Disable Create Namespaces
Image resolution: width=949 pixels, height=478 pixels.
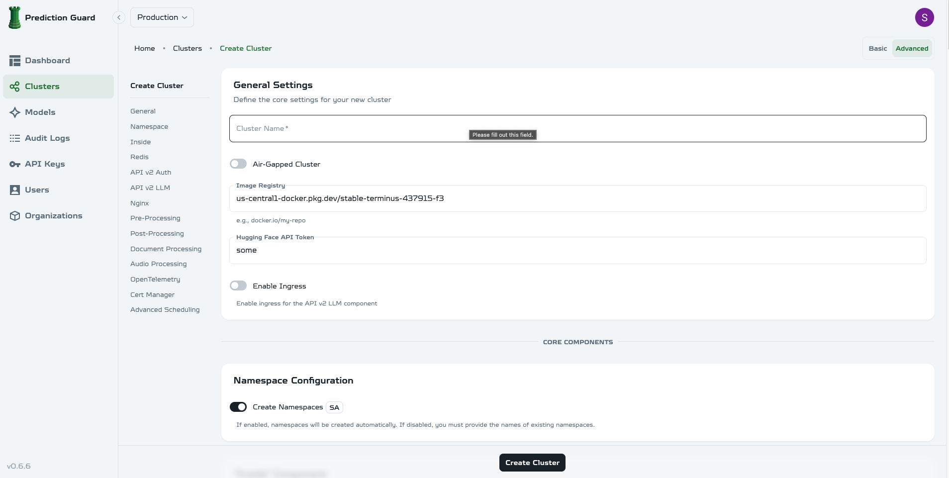pos(239,407)
